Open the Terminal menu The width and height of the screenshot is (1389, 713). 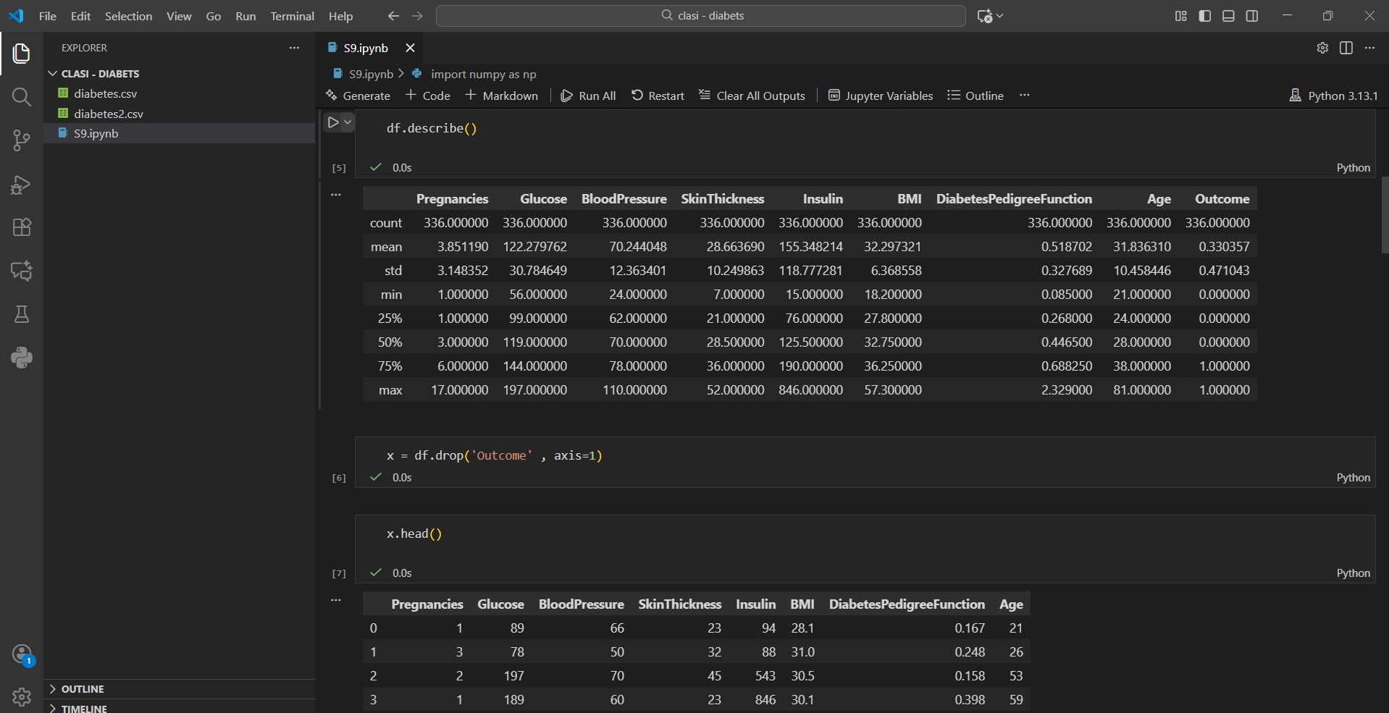292,16
